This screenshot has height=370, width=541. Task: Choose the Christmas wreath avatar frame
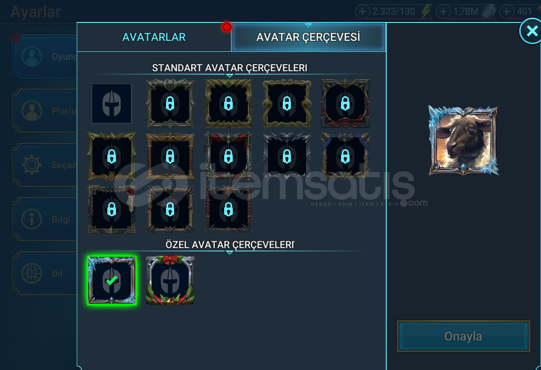[x=170, y=281]
